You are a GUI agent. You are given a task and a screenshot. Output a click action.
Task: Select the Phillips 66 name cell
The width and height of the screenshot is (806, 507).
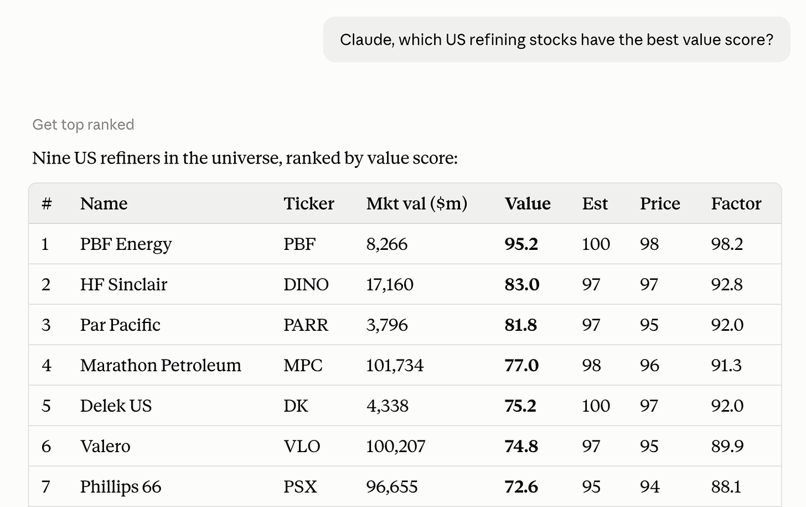[121, 486]
